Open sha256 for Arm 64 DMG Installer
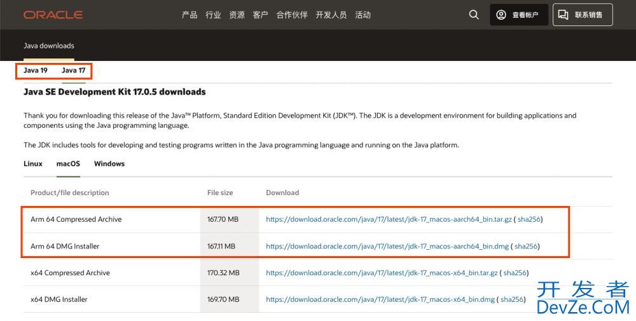The width and height of the screenshot is (636, 321). point(526,246)
